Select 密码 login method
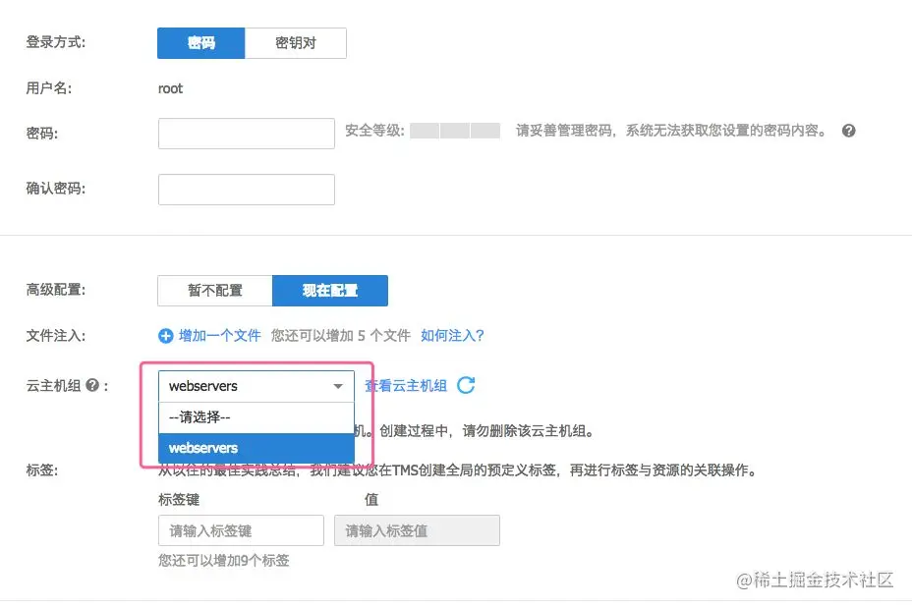Image resolution: width=912 pixels, height=608 pixels. (201, 43)
